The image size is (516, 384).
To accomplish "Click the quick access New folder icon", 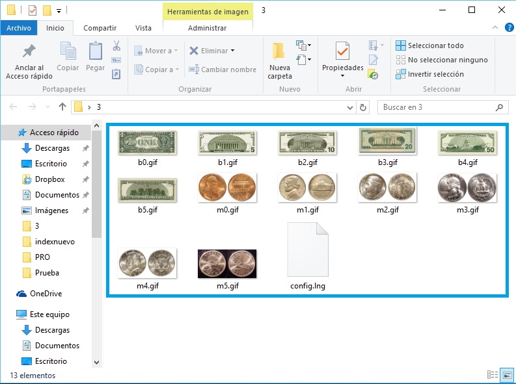I will [x=47, y=10].
